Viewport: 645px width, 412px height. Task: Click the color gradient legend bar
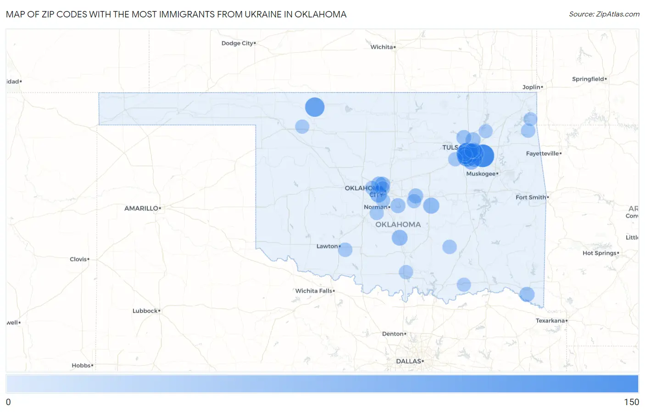point(322,384)
